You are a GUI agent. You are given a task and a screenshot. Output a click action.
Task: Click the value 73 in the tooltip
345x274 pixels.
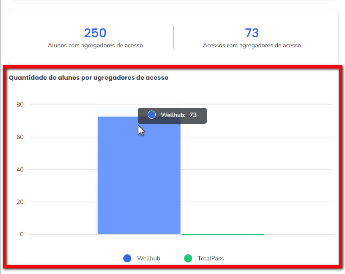(x=193, y=115)
